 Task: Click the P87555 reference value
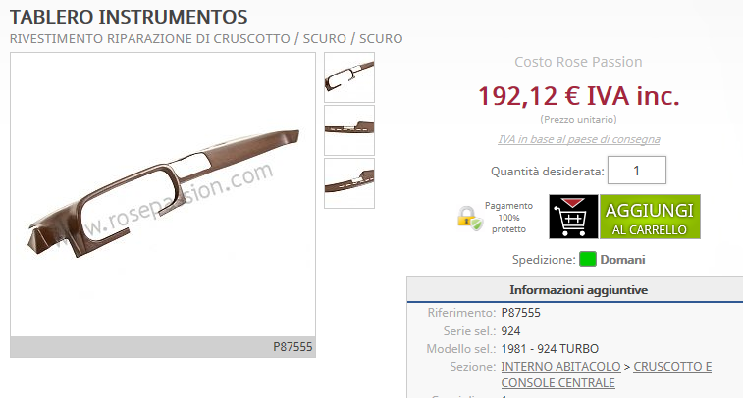[521, 313]
